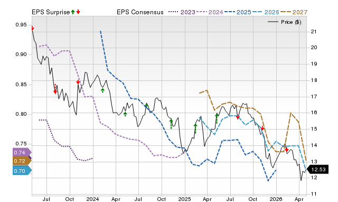Toggle the Price ($) legend line
Viewport: 338px width, 202px height.
point(284,22)
